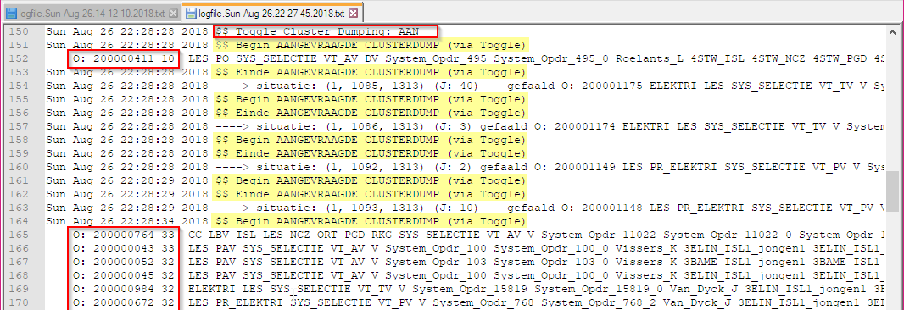The width and height of the screenshot is (904, 310).
Task: Click the disk icon on the active tab
Action: click(192, 13)
